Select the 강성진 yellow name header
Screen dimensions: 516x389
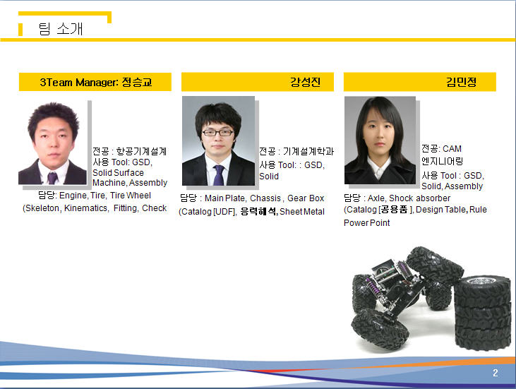(257, 83)
